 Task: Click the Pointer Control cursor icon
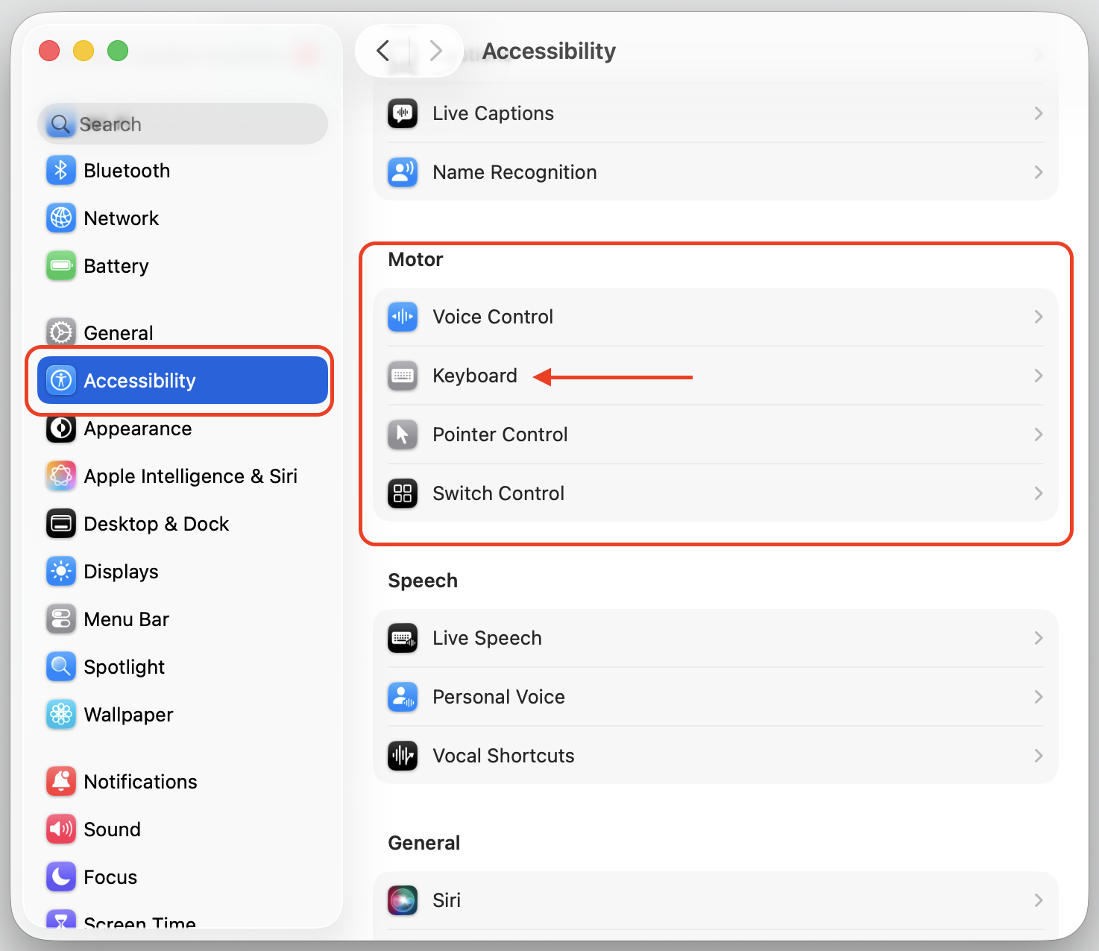tap(403, 435)
